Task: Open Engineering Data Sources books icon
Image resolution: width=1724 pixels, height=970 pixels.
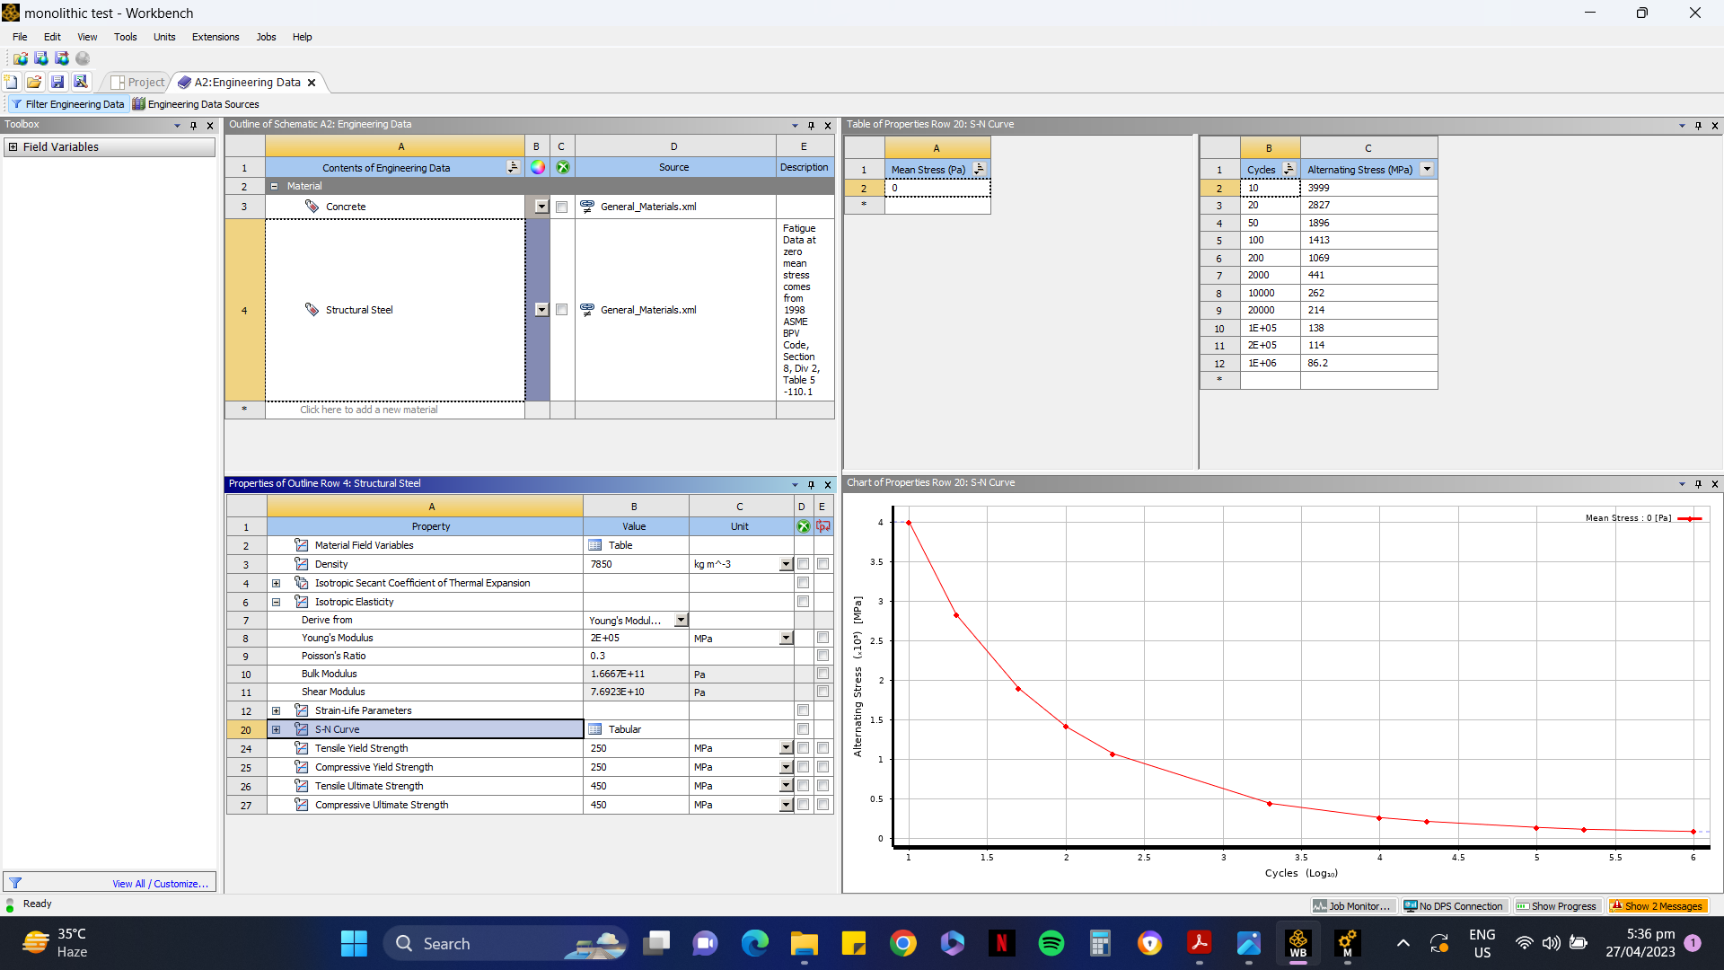Action: [139, 104]
